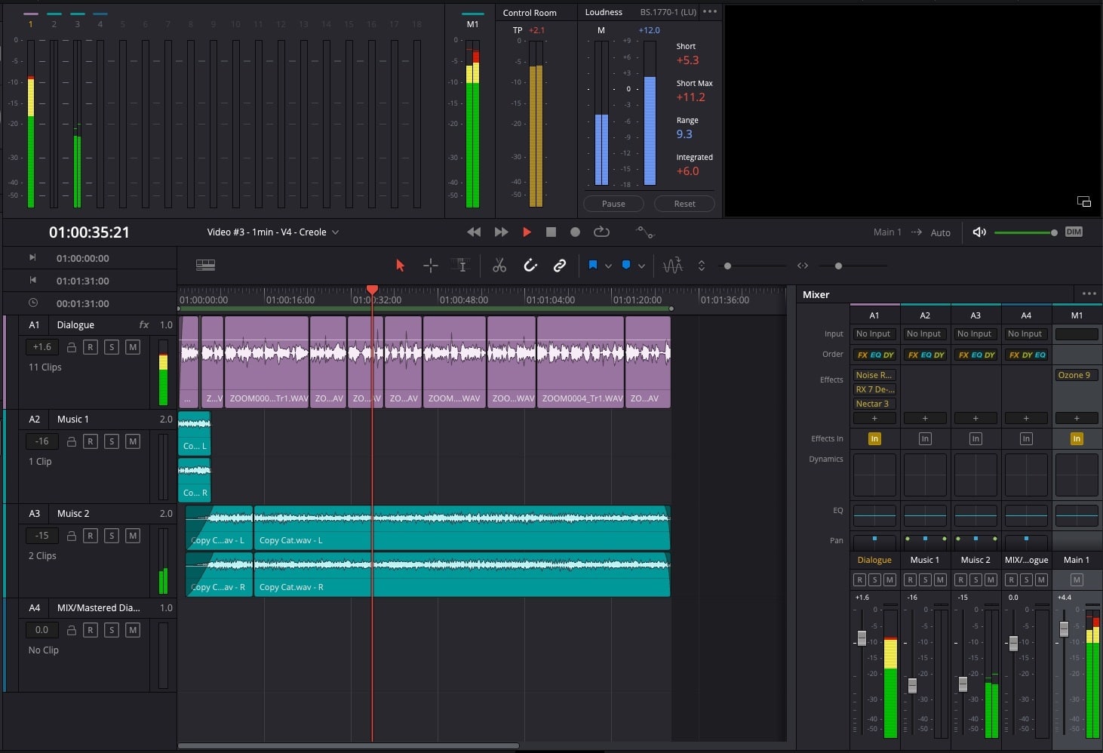Screen dimensions: 1103x753
Task: Open Mixer panel options menu
Action: pyautogui.click(x=1089, y=294)
